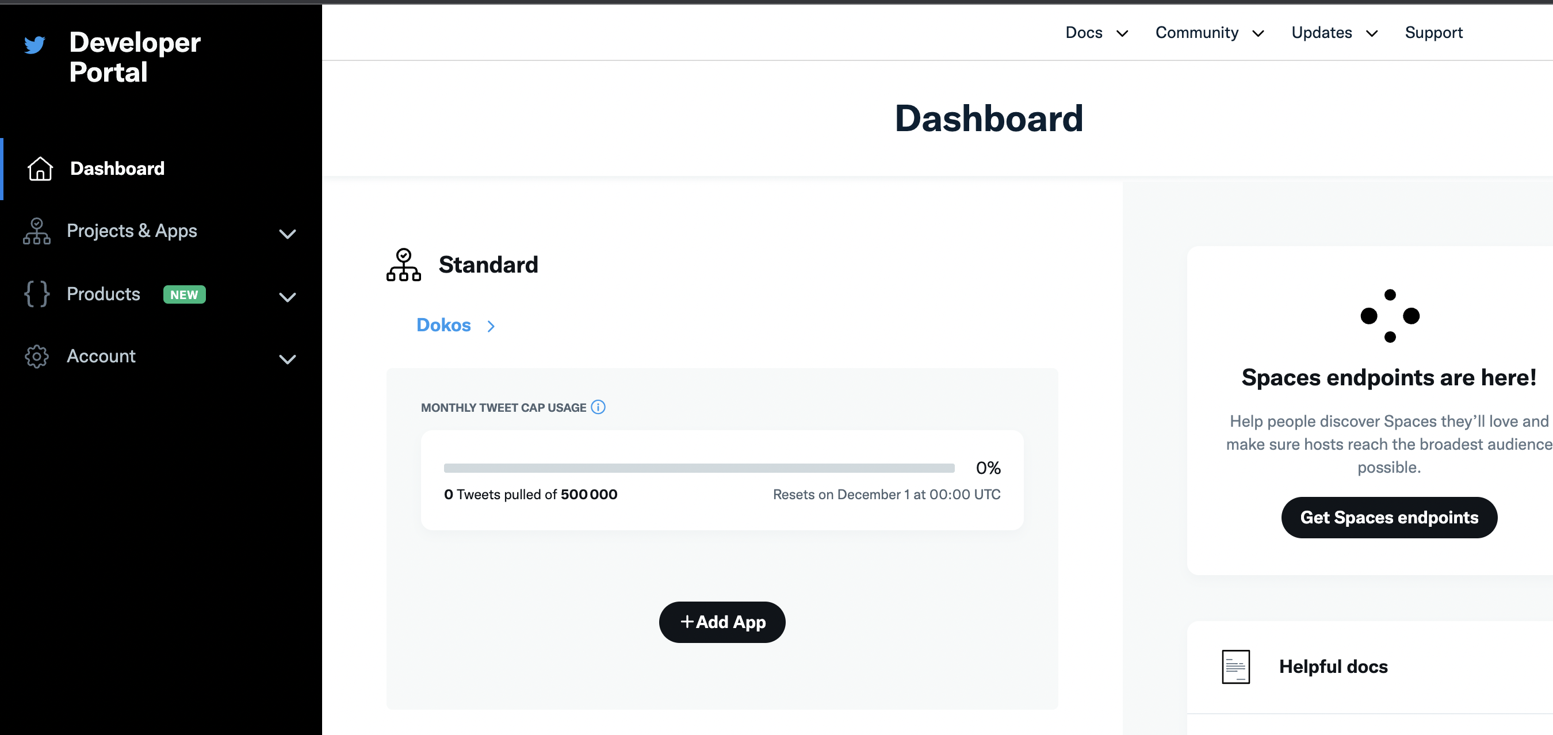1553x735 pixels.
Task: Expand the Projects & Apps chevron
Action: click(x=288, y=234)
